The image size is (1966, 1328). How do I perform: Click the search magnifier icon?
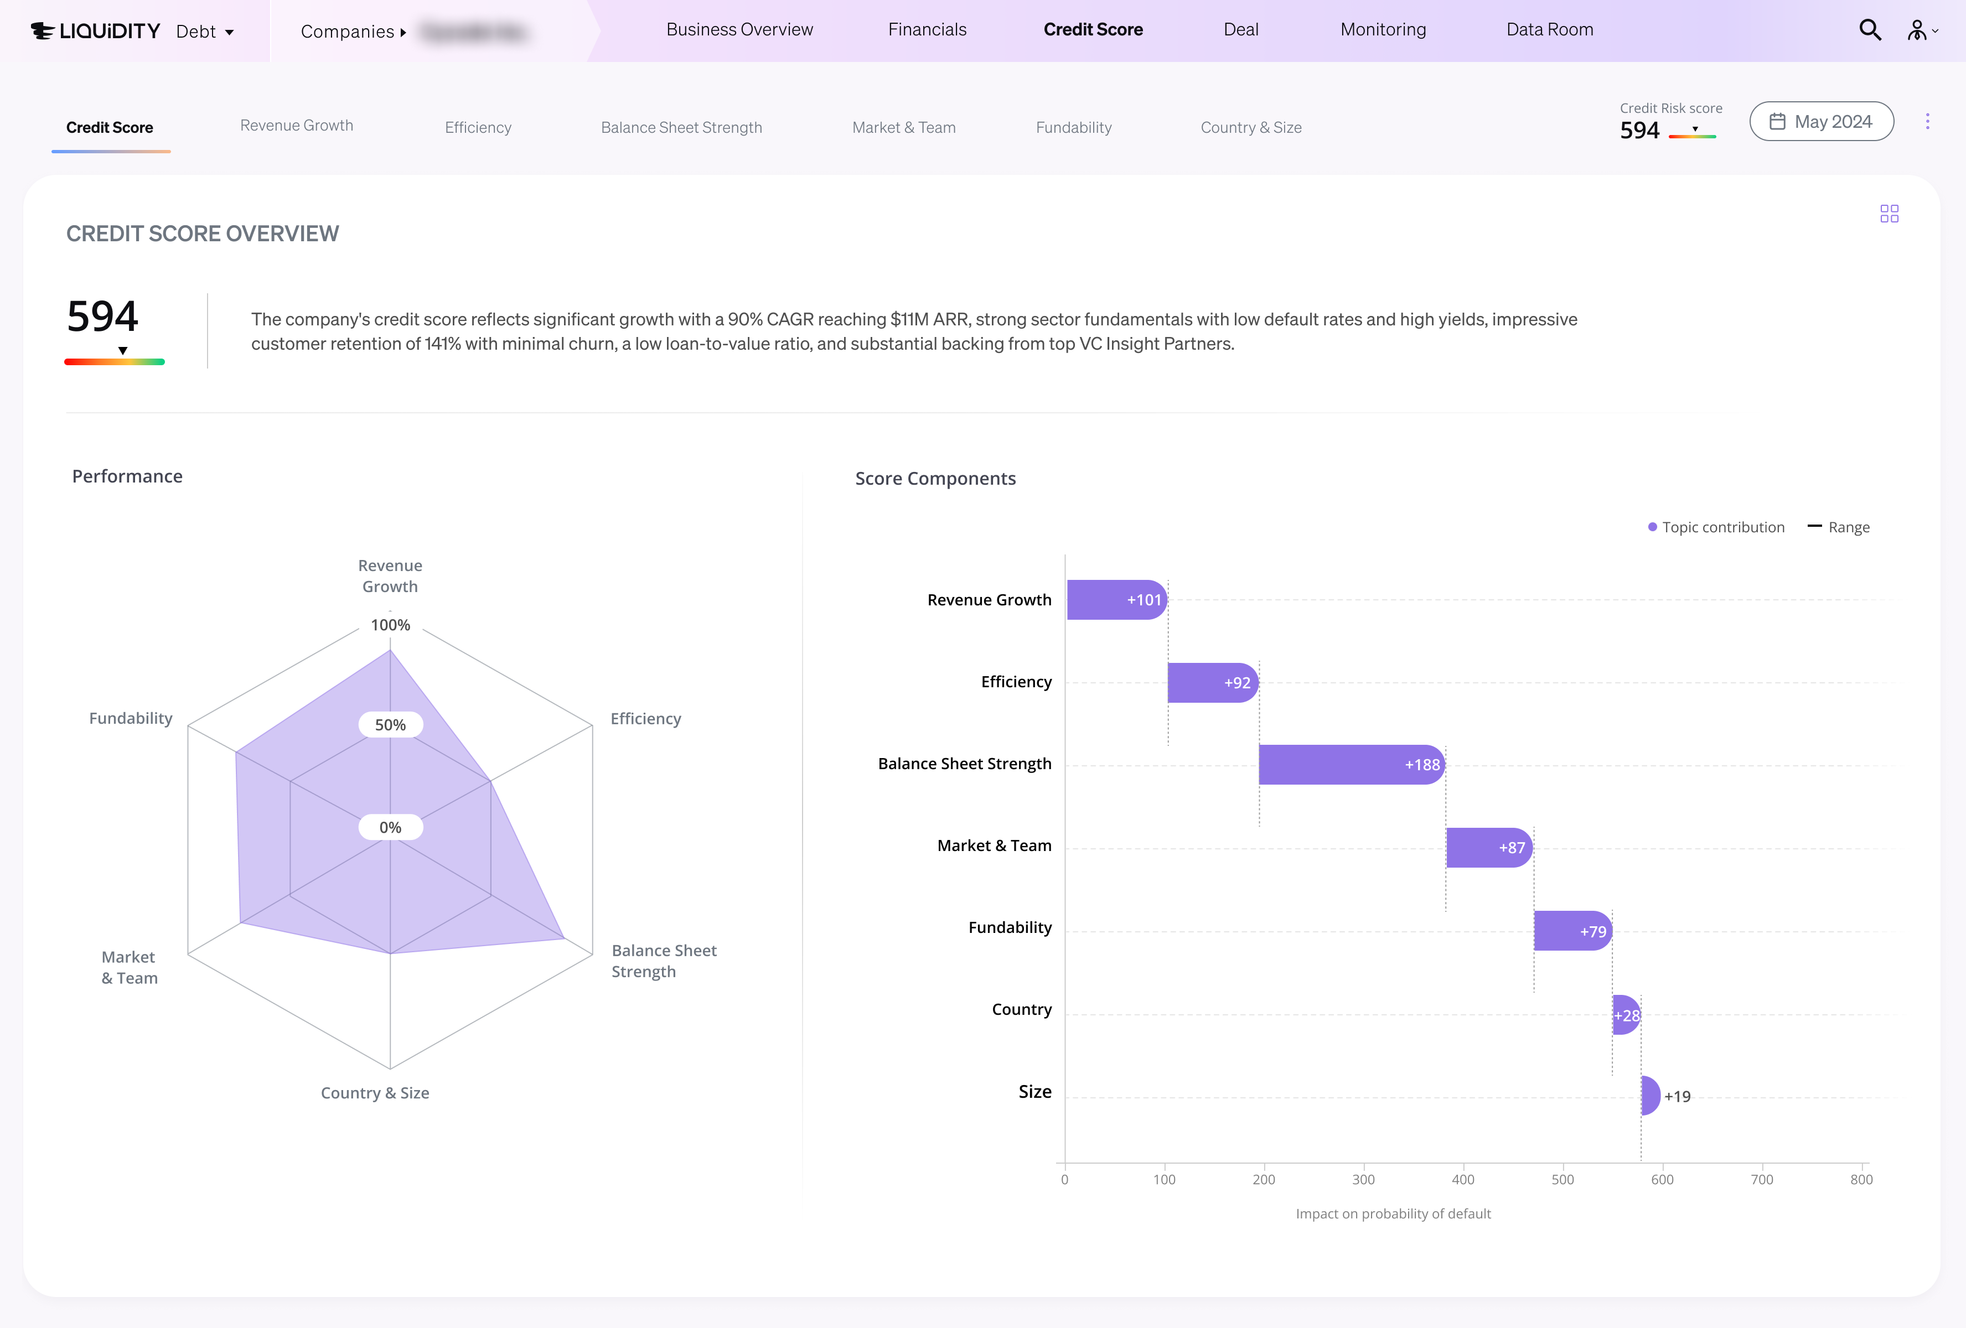click(1870, 30)
